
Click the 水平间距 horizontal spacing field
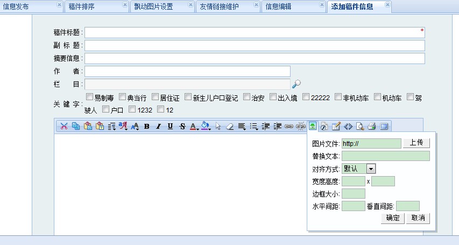[x=354, y=206]
